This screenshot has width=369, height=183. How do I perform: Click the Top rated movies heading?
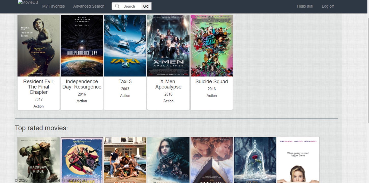tap(41, 128)
